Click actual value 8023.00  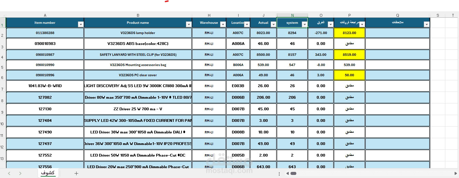(x=263, y=33)
